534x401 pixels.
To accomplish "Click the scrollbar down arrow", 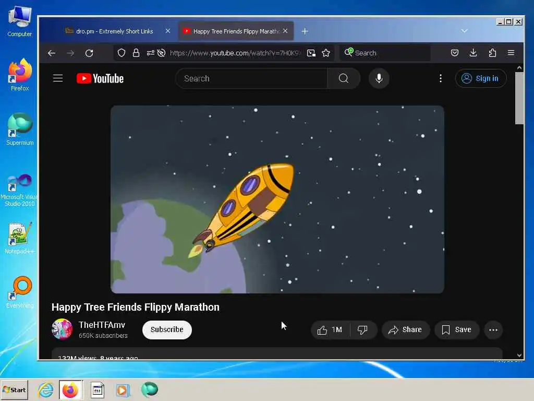I will (x=519, y=355).
